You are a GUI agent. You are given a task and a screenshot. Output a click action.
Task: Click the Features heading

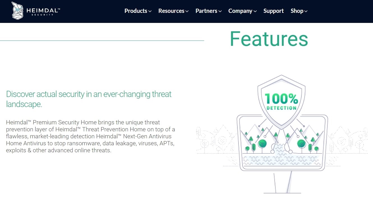(269, 39)
